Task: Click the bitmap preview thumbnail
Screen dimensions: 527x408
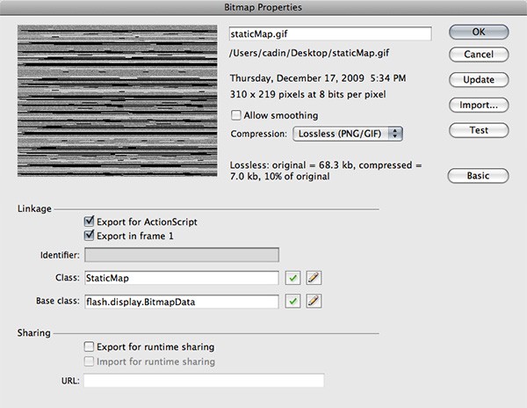Action: click(114, 100)
